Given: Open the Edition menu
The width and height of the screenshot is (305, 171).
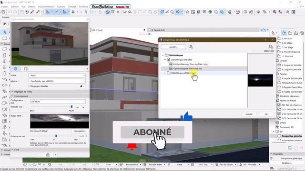Looking at the screenshot, I should 15,7.
